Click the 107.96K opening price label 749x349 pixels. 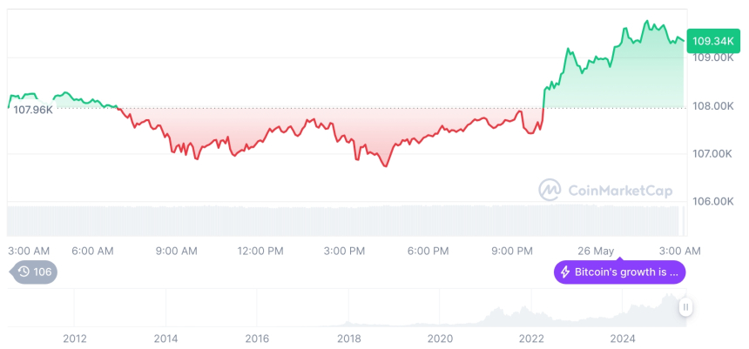pyautogui.click(x=33, y=110)
